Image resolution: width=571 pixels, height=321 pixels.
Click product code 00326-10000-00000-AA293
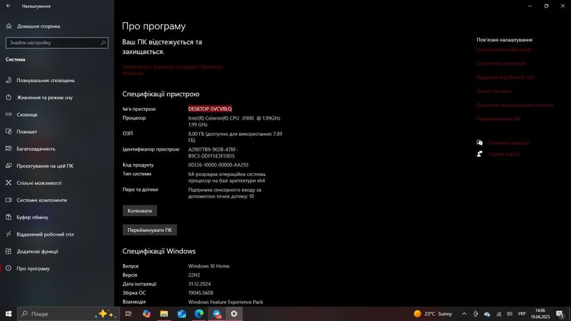pos(218,165)
